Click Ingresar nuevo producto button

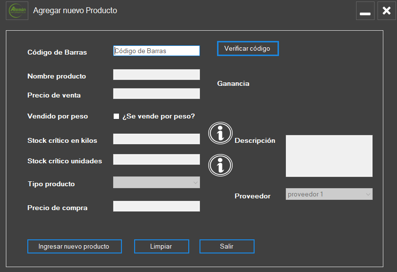point(74,246)
